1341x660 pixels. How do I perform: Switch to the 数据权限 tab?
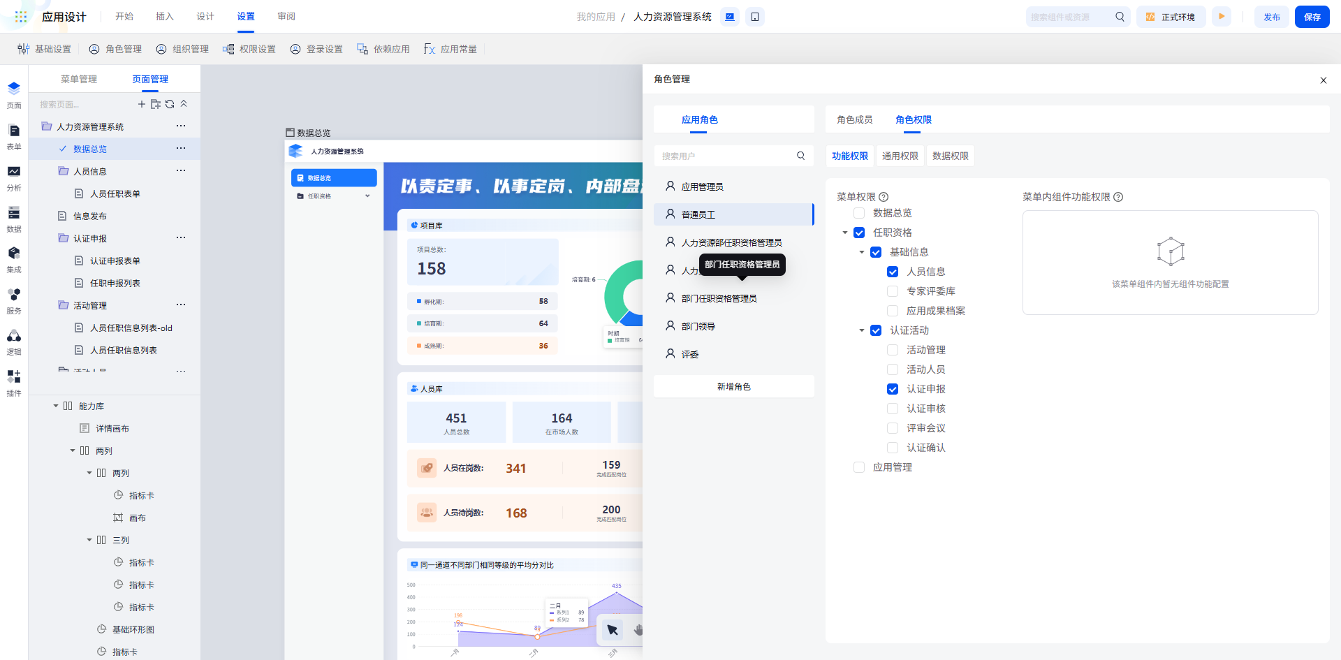click(x=950, y=156)
